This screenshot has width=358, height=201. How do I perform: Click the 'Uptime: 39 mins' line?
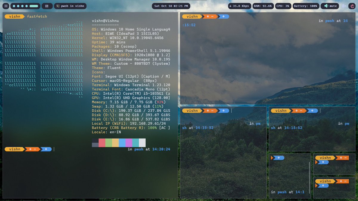109,42
